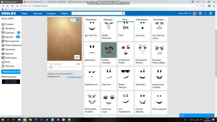
Task: Select the Скептик face
Action: tap(109, 78)
